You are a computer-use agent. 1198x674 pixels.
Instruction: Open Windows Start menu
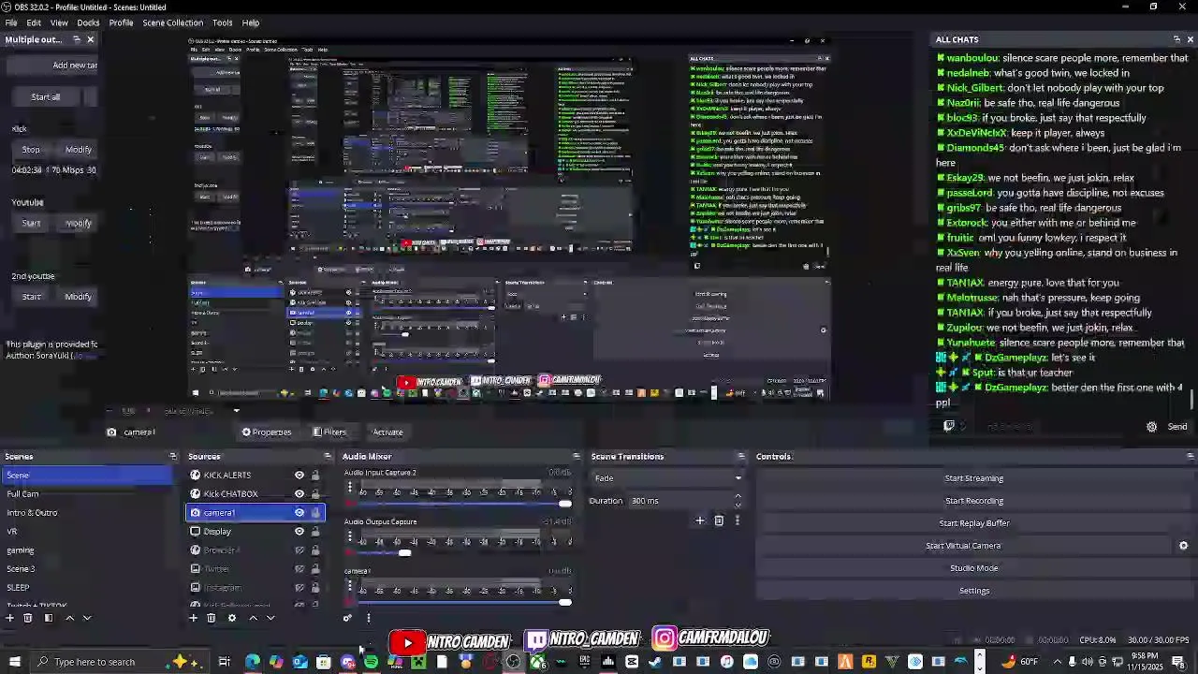click(14, 662)
